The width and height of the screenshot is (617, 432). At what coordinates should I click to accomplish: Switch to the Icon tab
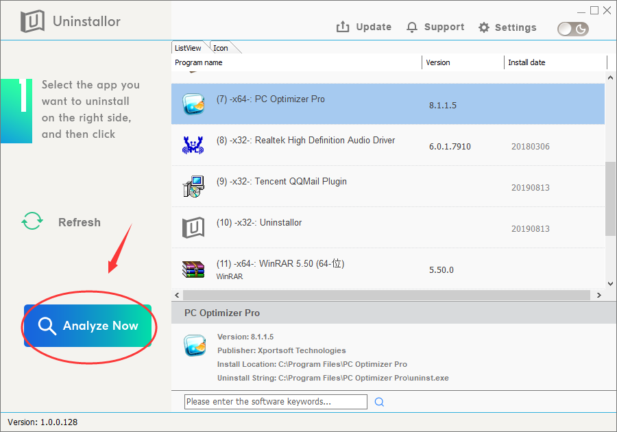coord(221,47)
